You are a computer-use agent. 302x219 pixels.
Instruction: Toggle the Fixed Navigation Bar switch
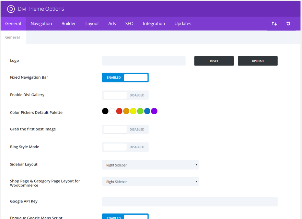pos(125,78)
